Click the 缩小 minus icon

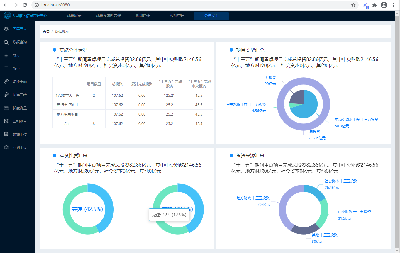click(x=6, y=67)
